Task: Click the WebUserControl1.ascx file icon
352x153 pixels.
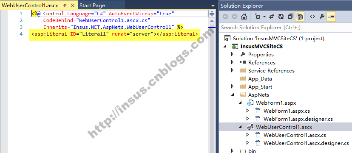Action: pyautogui.click(x=250, y=127)
